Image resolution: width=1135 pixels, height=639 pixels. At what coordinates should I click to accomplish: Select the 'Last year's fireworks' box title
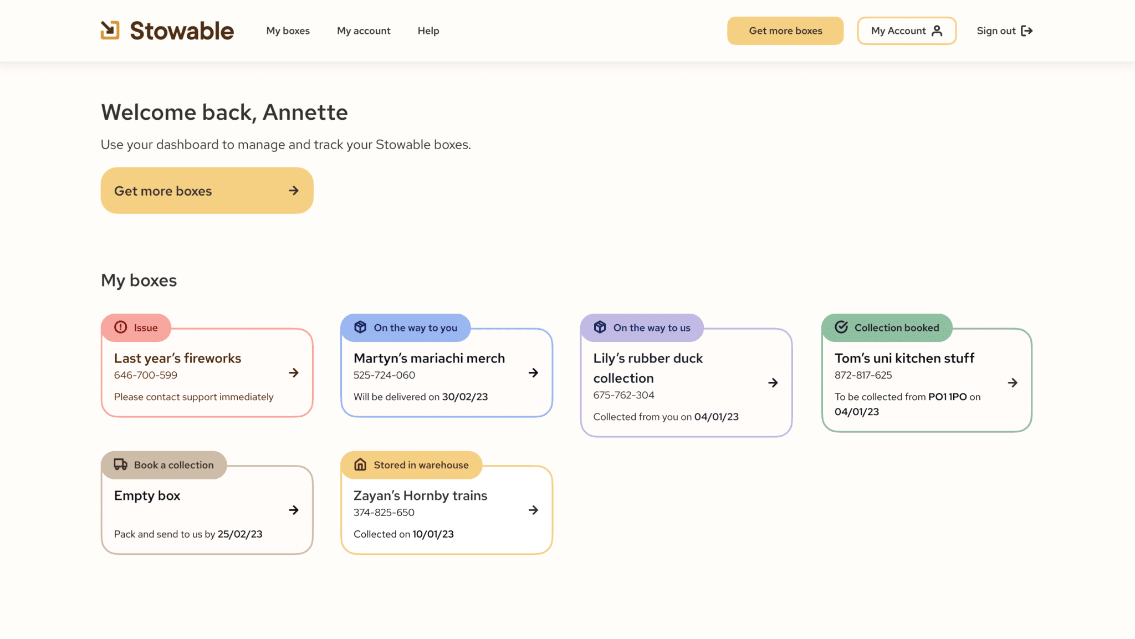point(177,358)
